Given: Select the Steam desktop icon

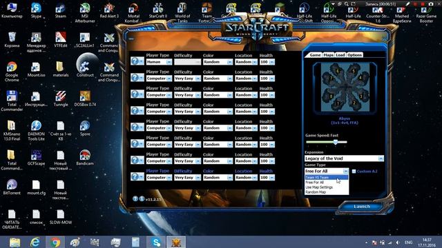Looking at the screenshot, I should coord(60,11).
